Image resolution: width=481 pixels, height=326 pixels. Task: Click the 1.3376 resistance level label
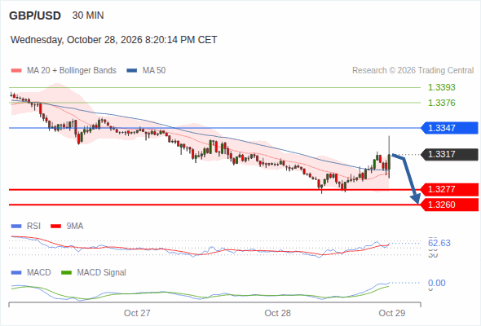pyautogui.click(x=441, y=103)
